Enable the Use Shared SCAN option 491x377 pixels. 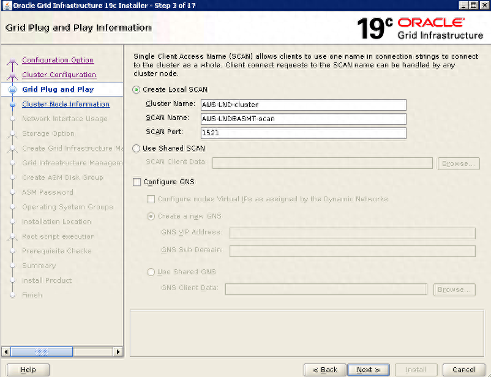coord(136,148)
